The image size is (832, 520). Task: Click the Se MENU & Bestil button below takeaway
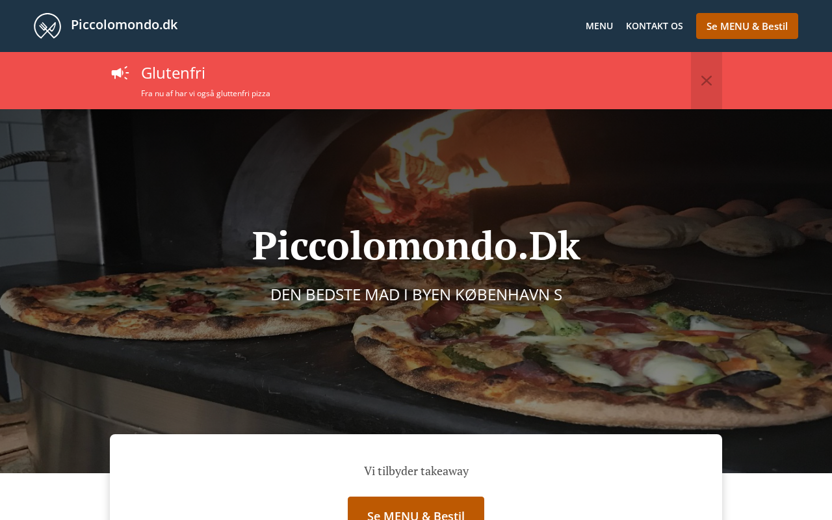[x=416, y=509]
